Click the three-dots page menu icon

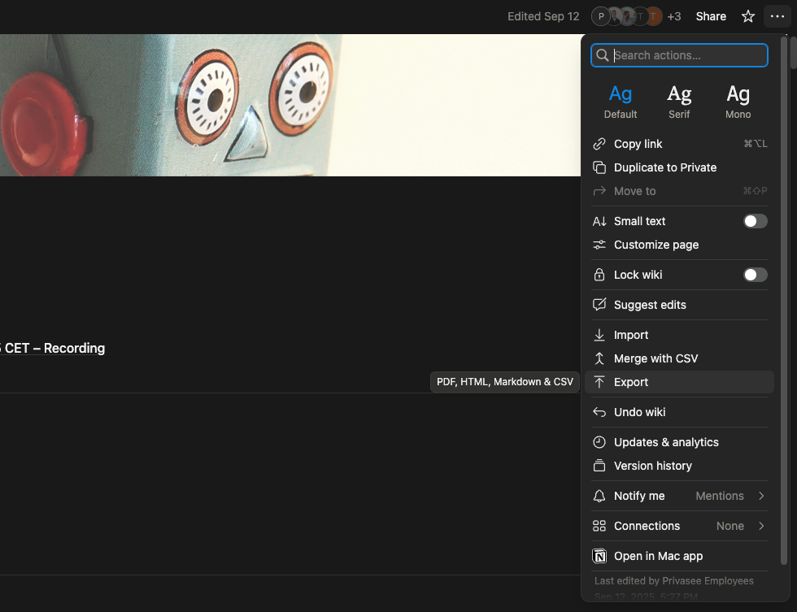[x=777, y=16]
